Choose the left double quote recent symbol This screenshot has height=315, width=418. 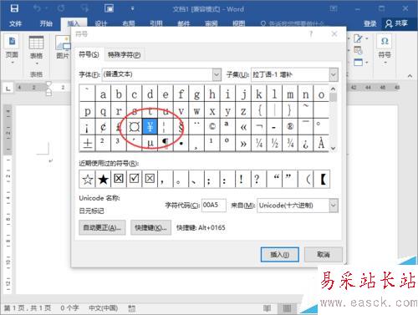274,179
